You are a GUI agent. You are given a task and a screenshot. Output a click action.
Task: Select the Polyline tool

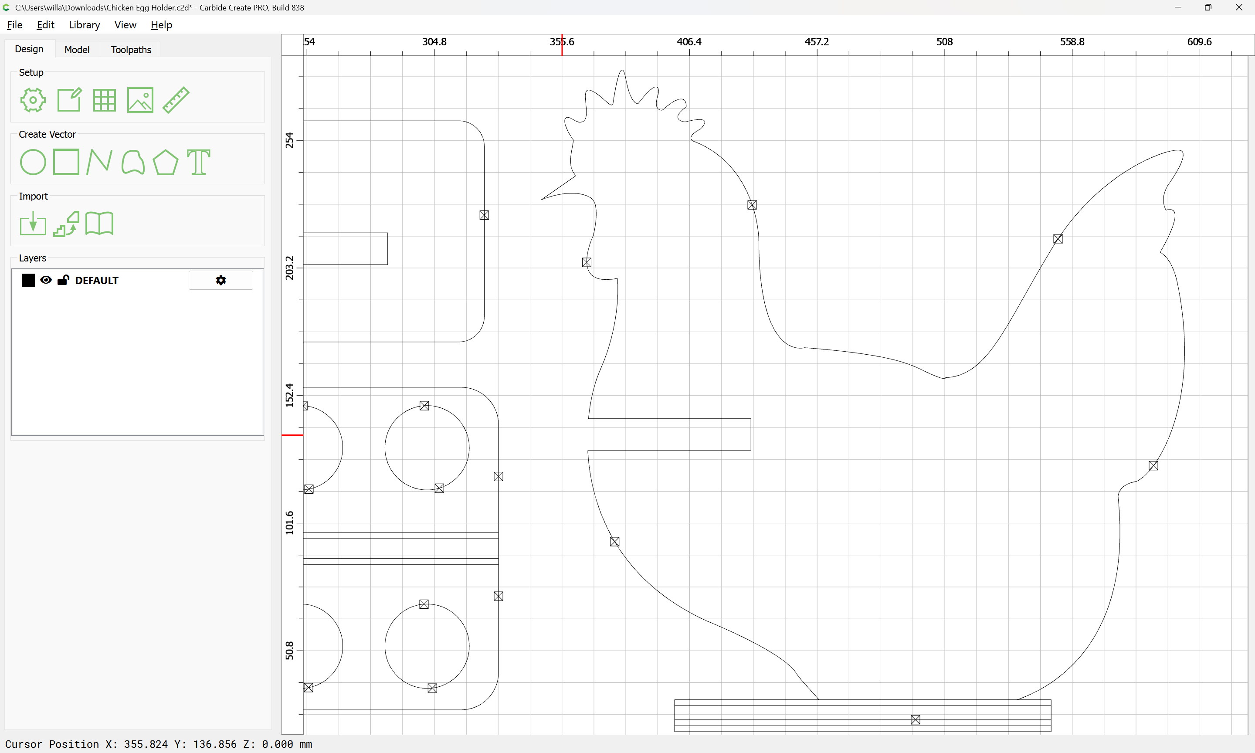pyautogui.click(x=99, y=163)
